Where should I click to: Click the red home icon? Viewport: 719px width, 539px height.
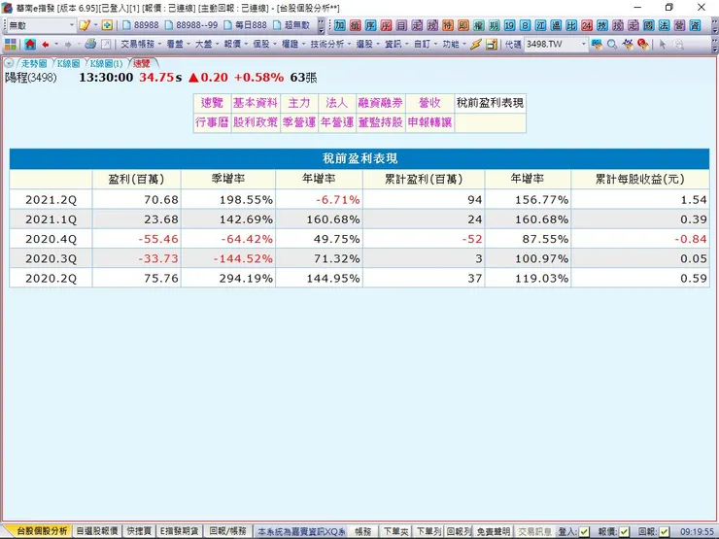[30, 44]
